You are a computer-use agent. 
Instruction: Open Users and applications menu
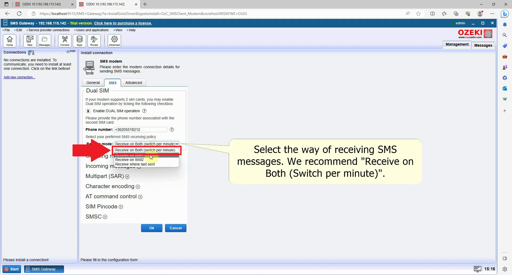point(92,30)
